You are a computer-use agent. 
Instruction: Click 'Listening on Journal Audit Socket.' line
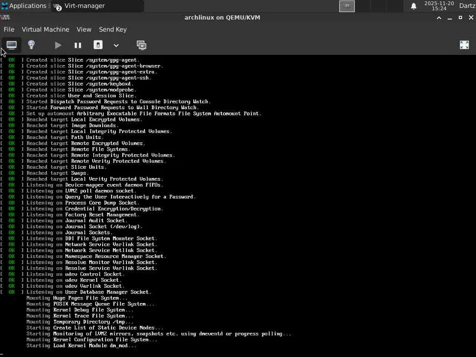click(77, 221)
